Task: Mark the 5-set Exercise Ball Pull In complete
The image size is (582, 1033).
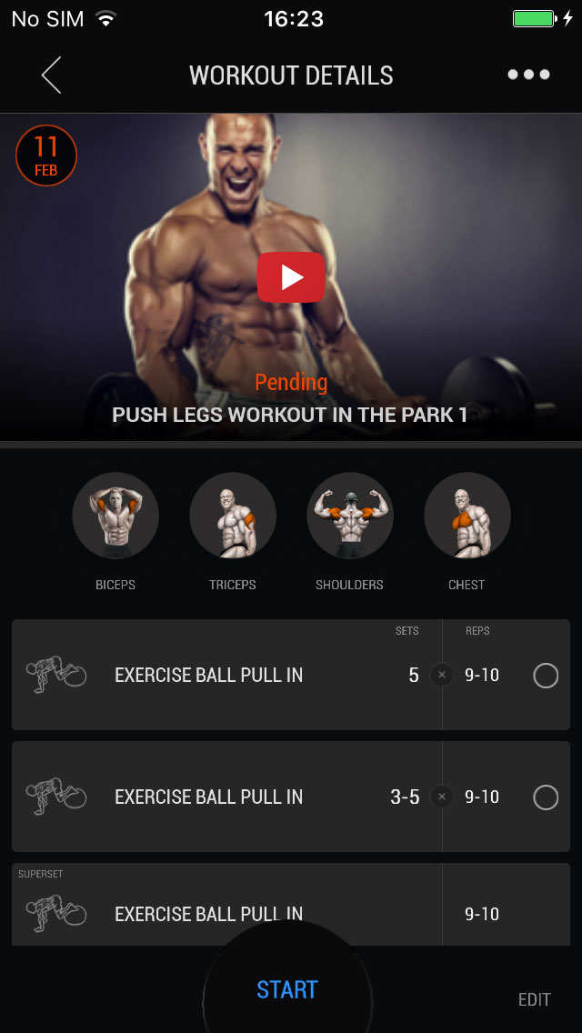Action: 546,676
